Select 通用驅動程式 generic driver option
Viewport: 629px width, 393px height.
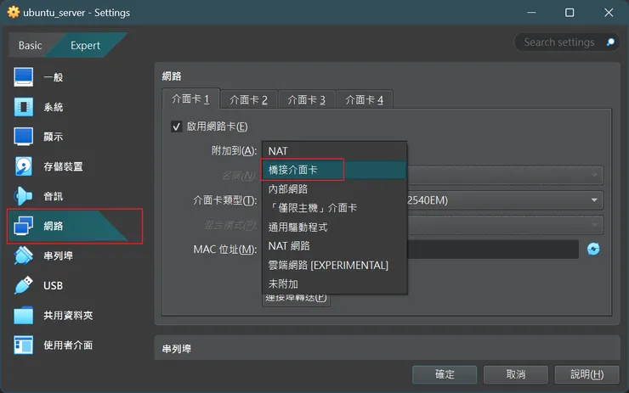point(335,227)
